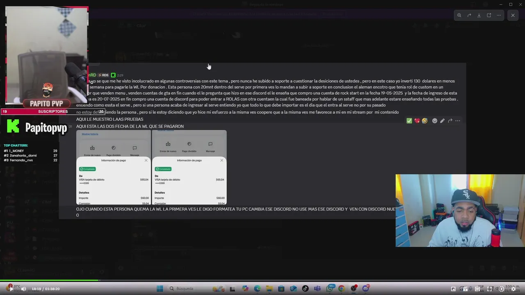Open Microsoft Store from the taskbar
This screenshot has height=295, width=525.
(x=281, y=288)
